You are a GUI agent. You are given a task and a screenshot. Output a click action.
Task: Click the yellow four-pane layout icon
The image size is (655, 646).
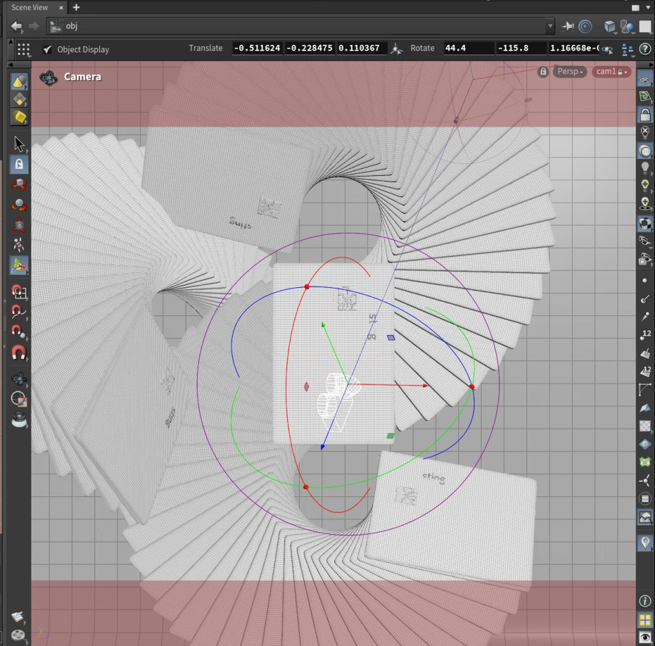(645, 620)
